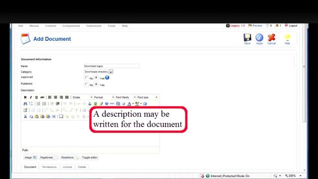Paste clipboard content in editor toolbar
The image size is (318, 179).
(x=36, y=116)
